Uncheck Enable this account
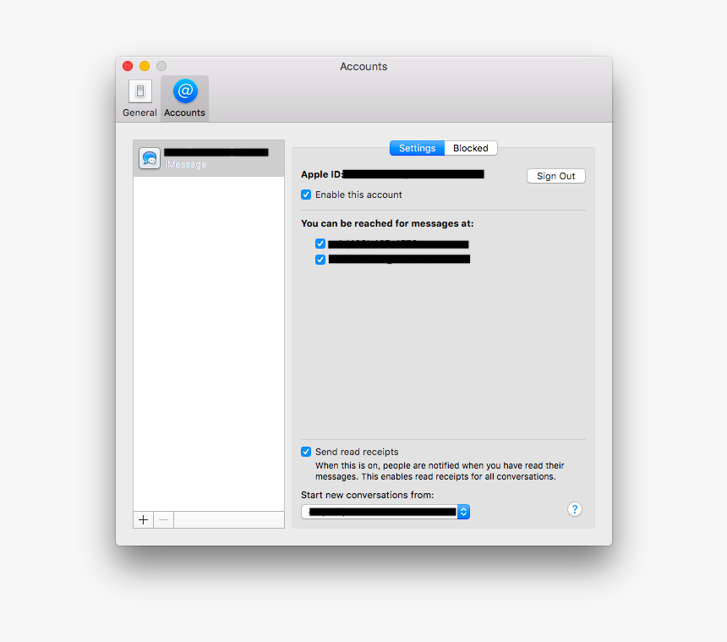This screenshot has height=642, width=727. click(x=306, y=195)
